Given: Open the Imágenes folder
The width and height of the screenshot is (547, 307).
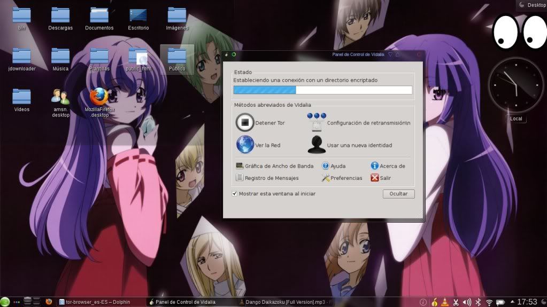Looking at the screenshot, I should tap(177, 19).
